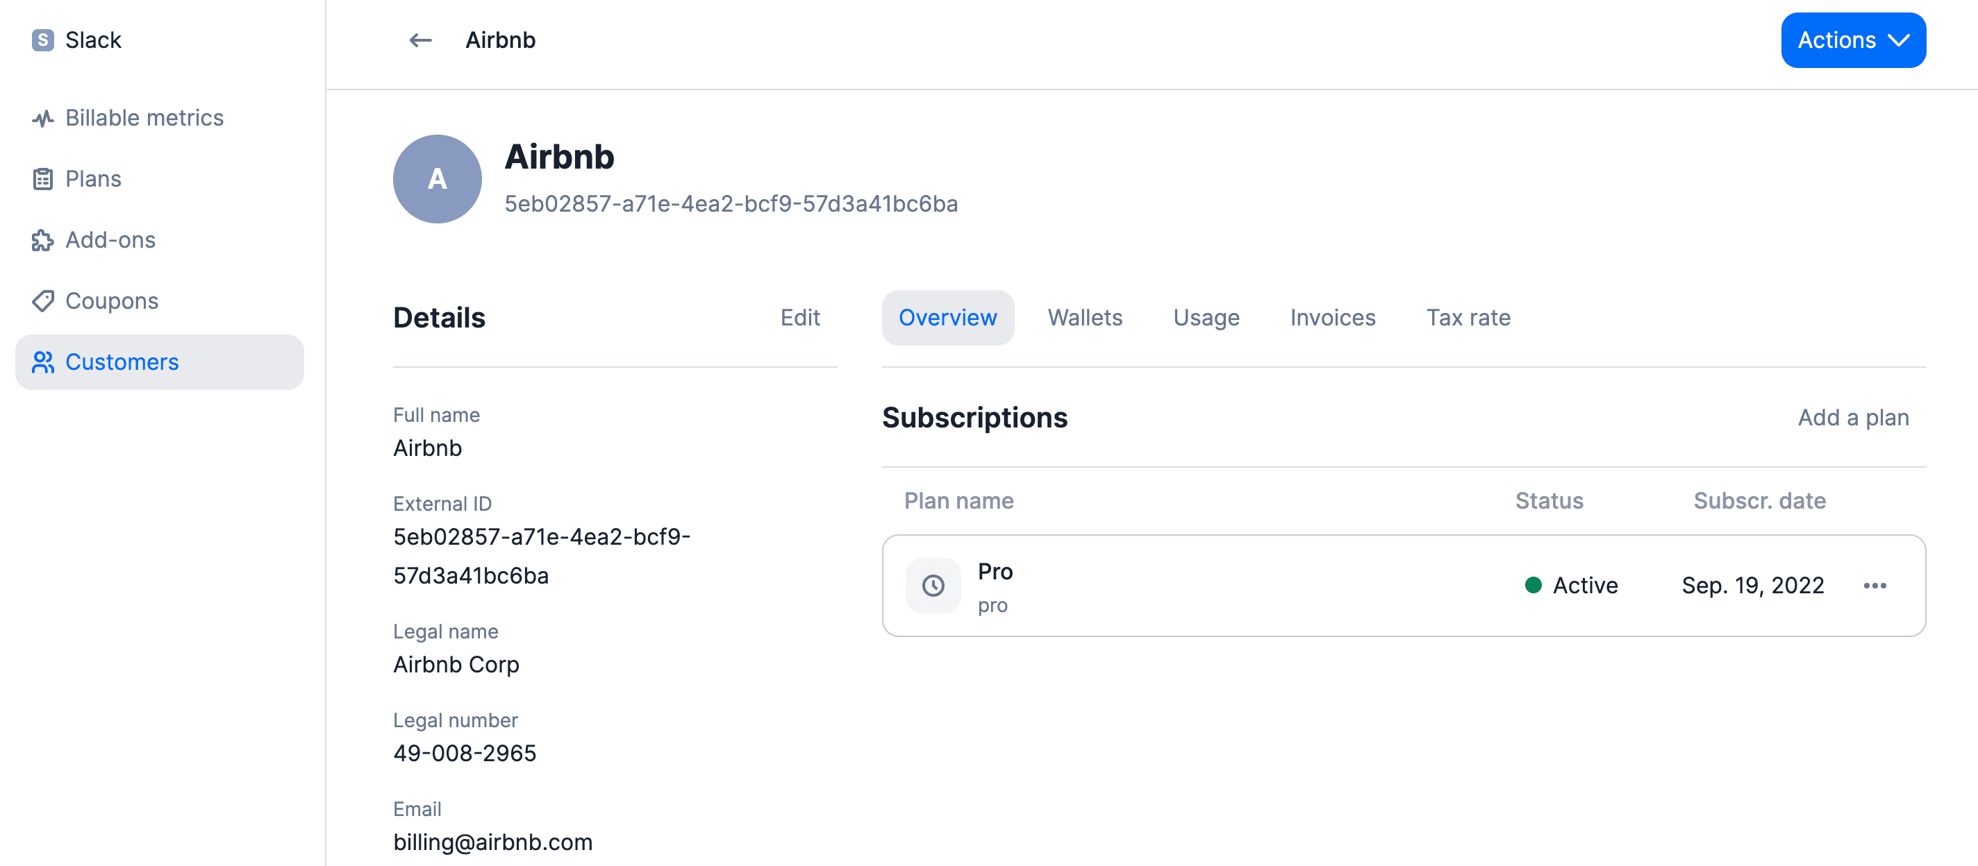Switch to the Invoices tab

tap(1332, 317)
